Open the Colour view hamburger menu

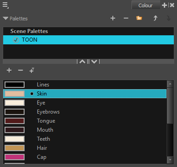(5, 5)
